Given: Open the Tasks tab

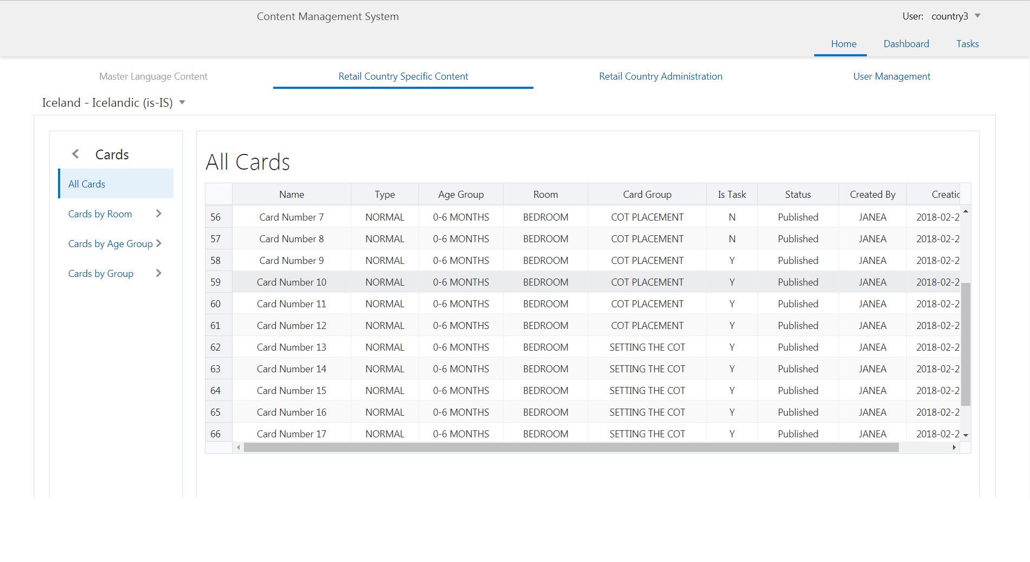Looking at the screenshot, I should tap(967, 44).
